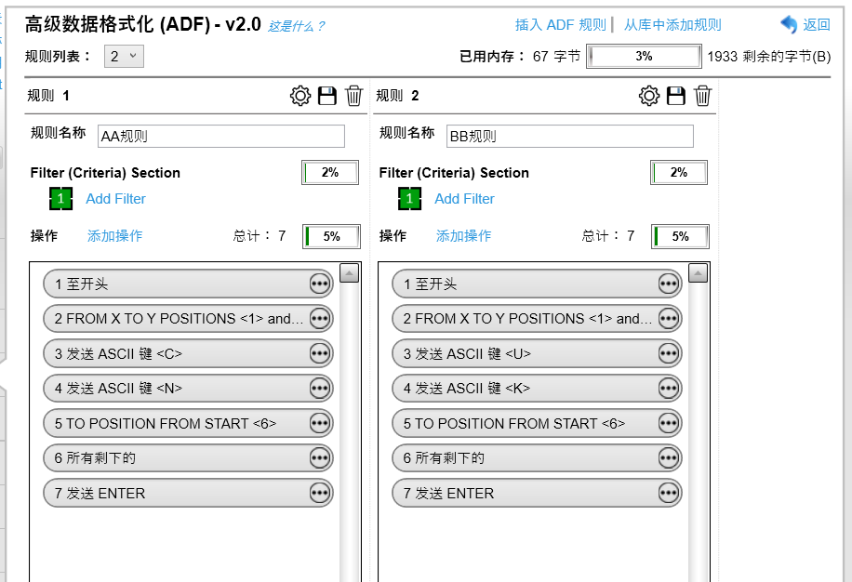The image size is (852, 582).
Task: Click the 返回 back arrow icon
Action: 789,25
